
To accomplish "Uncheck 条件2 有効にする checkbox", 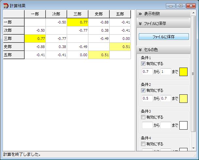I will tap(143, 90).
